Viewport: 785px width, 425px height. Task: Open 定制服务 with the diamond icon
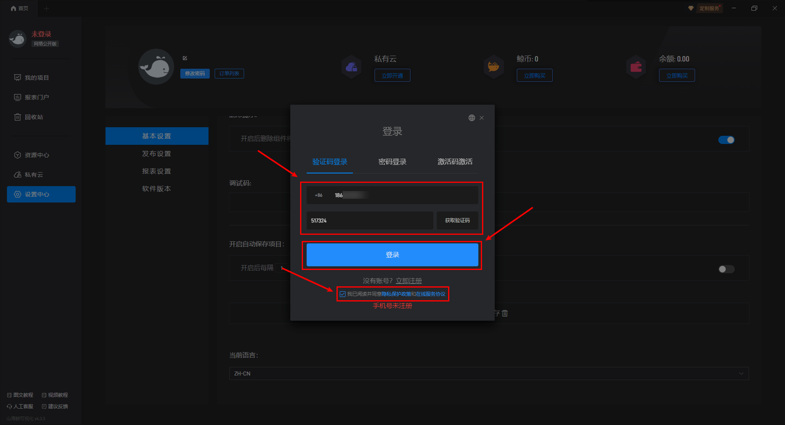(x=705, y=8)
